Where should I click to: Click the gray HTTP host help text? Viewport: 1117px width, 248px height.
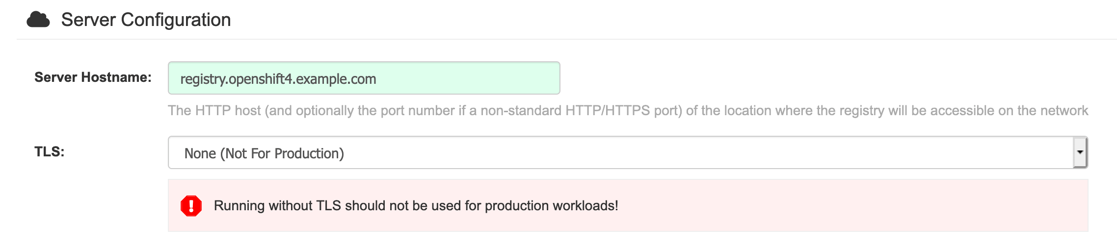click(x=628, y=110)
